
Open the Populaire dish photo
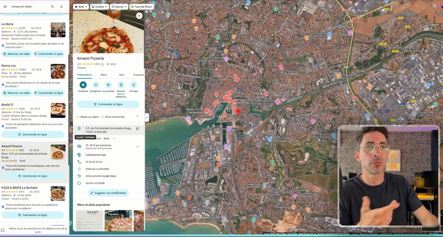click(x=118, y=221)
